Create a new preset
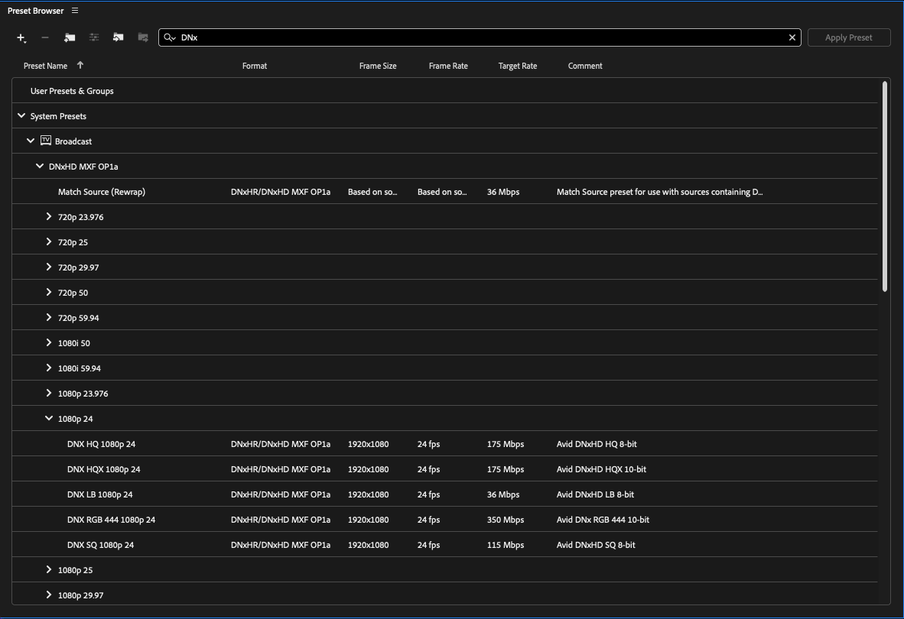Screen dimensions: 904x619 pos(20,37)
